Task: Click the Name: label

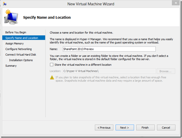Action: pos(53,49)
